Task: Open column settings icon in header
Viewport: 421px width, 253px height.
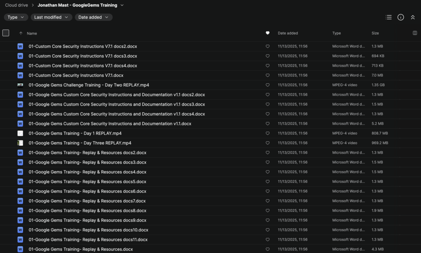Action: (414, 33)
